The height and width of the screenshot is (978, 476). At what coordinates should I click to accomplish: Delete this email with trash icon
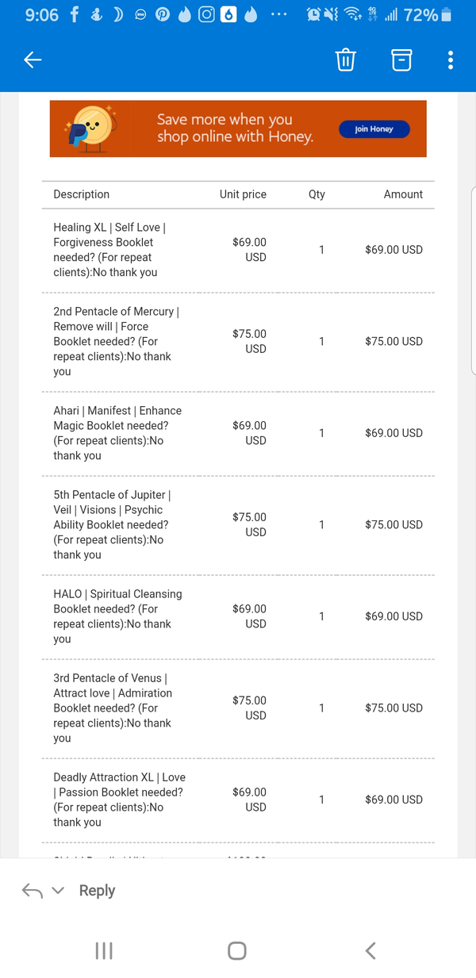(x=346, y=60)
